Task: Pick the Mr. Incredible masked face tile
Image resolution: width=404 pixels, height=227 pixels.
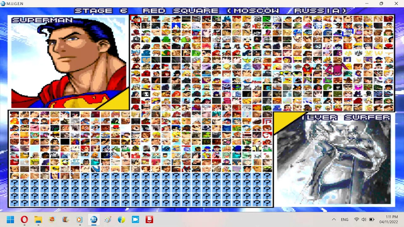Action: point(15,135)
